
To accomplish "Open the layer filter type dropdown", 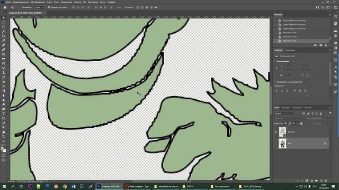I will pos(285,113).
